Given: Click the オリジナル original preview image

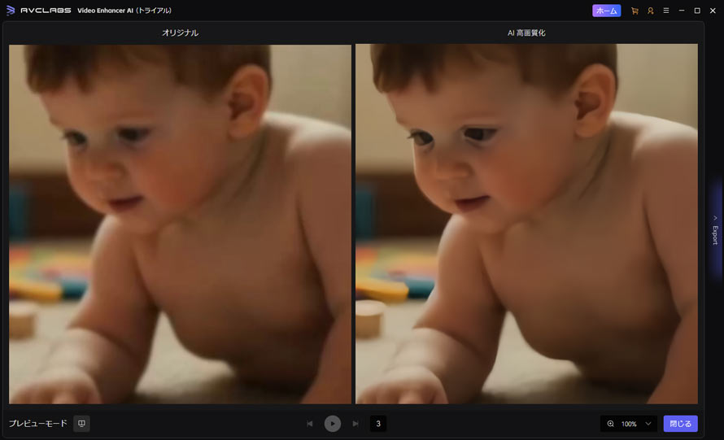Looking at the screenshot, I should 180,224.
